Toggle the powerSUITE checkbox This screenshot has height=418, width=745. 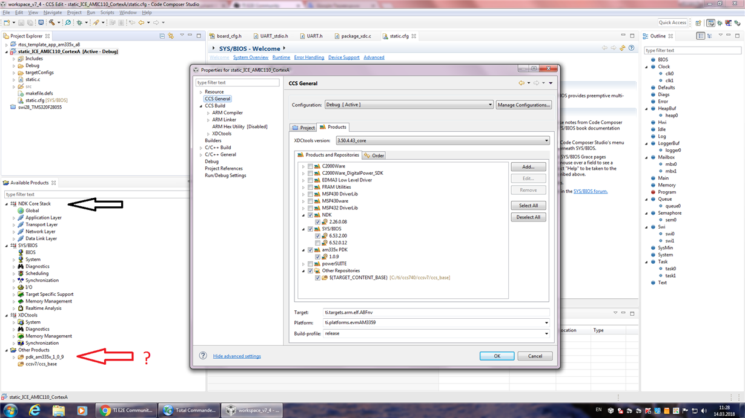[311, 264]
